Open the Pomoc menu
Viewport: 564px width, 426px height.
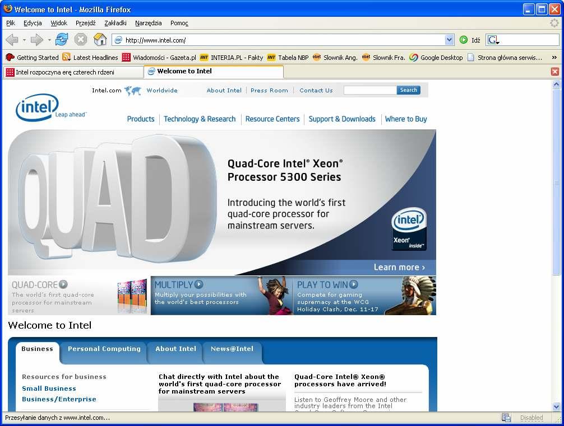click(179, 23)
